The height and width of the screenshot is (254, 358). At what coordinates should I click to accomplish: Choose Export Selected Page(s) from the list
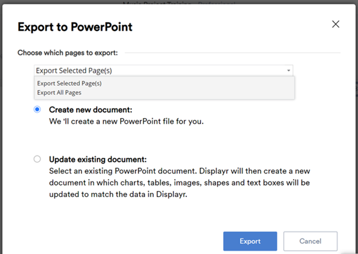pos(69,84)
